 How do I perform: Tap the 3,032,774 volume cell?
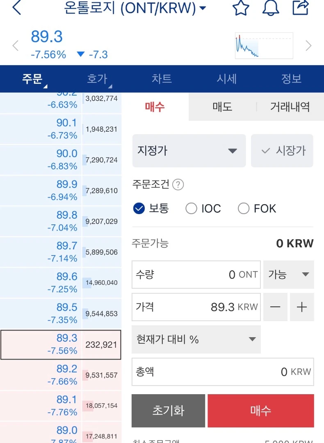(102, 103)
